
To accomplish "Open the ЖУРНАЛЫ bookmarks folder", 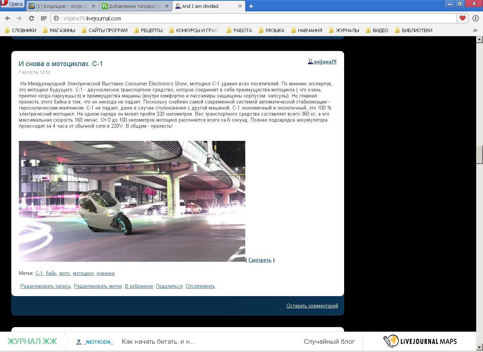I will (344, 30).
